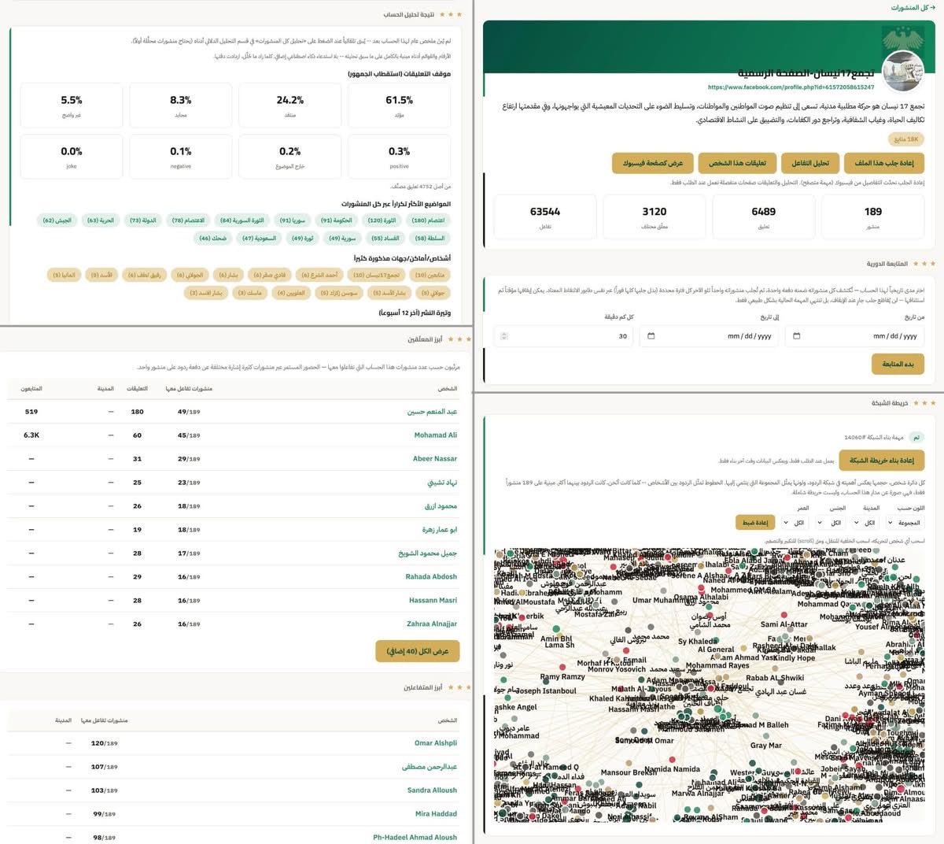The width and height of the screenshot is (944, 844).
Task: Select the الحكومة (91) topic tag
Action: click(x=337, y=220)
